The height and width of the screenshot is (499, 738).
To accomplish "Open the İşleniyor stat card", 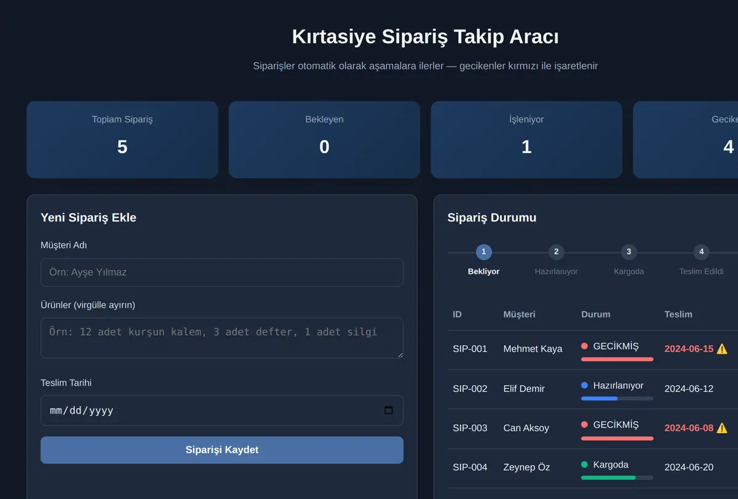I will [526, 140].
